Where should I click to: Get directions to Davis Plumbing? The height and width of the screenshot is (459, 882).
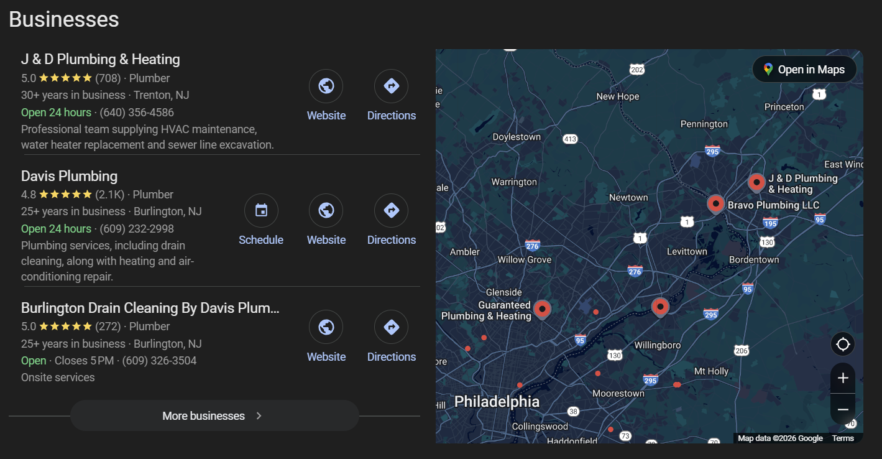(x=391, y=211)
